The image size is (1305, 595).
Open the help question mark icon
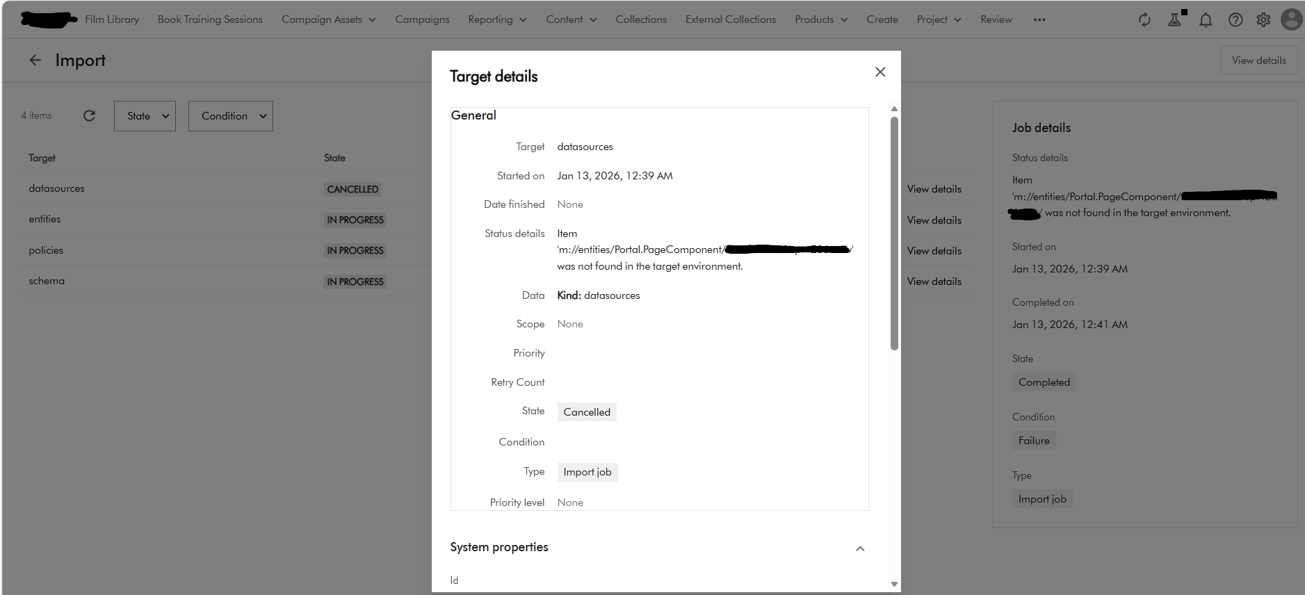1235,19
